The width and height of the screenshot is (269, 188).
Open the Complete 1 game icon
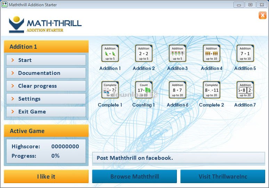point(110,90)
